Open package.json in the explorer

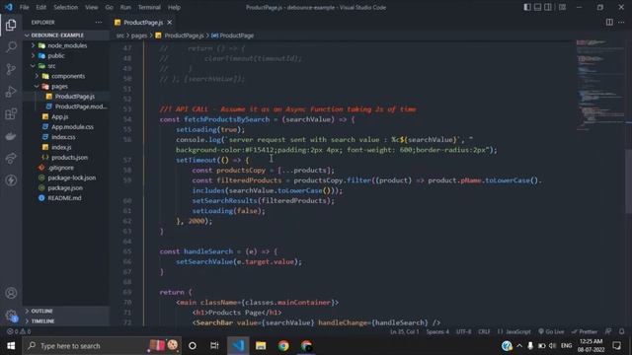pyautogui.click(x=66, y=188)
